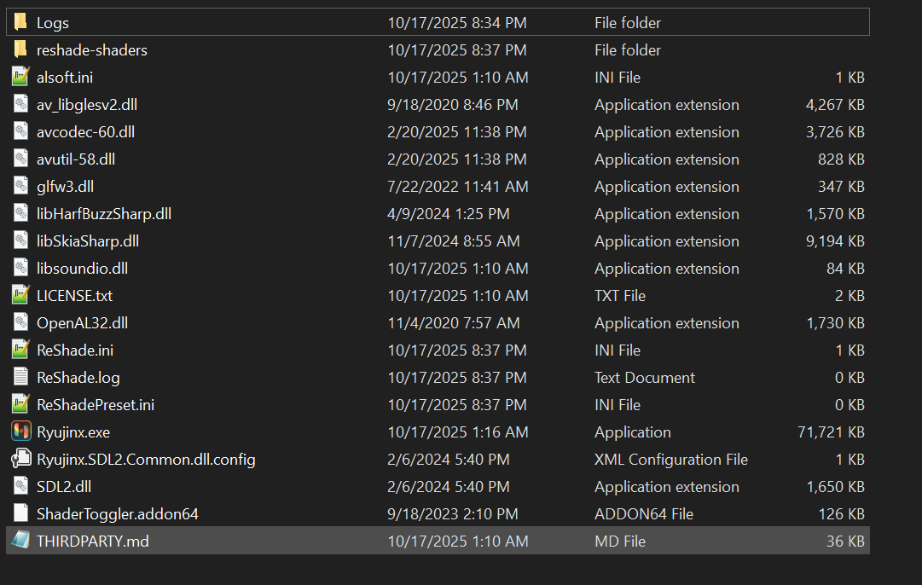Viewport: 922px width, 585px height.
Task: Click the av_libglesv2.dll file name
Action: pos(87,105)
